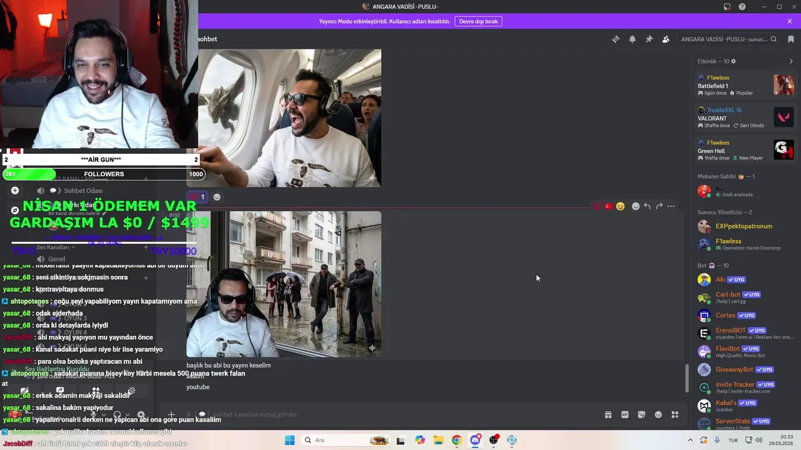Screen dimensions: 801x450
Task: Open more options for hovered message
Action: click(x=671, y=206)
